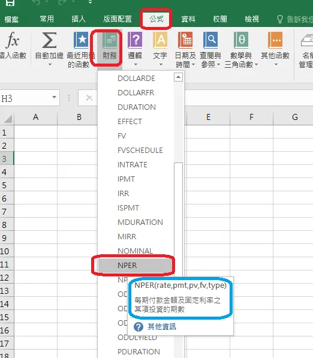Select DOLLARDE in the function list

(x=136, y=79)
